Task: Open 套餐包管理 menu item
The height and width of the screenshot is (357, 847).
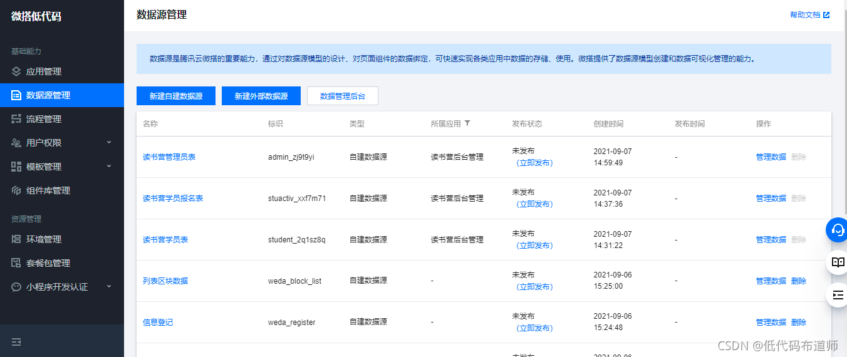Action: 62,263
